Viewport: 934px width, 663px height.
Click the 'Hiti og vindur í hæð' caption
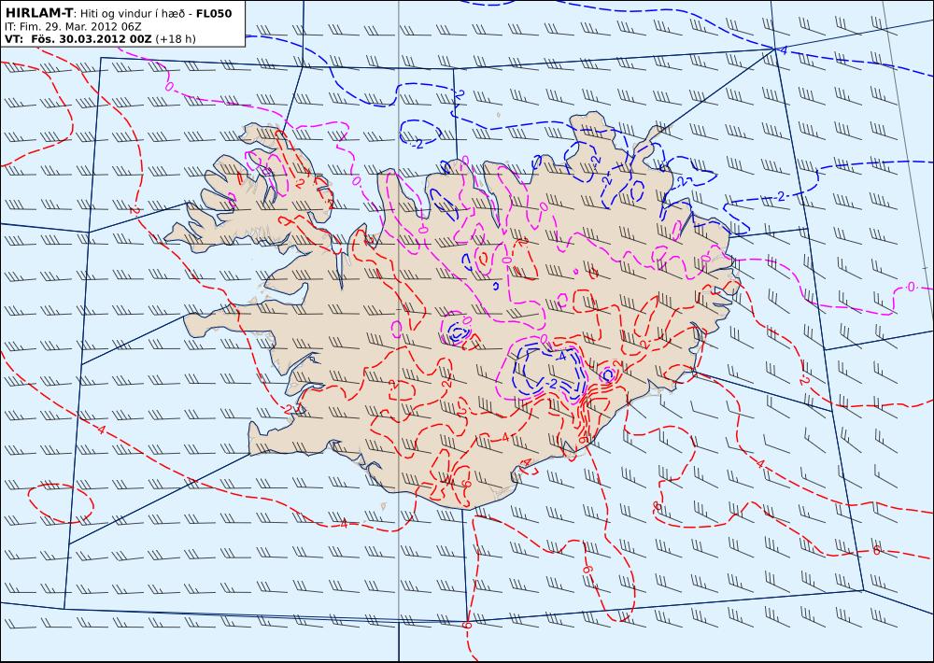(132, 14)
